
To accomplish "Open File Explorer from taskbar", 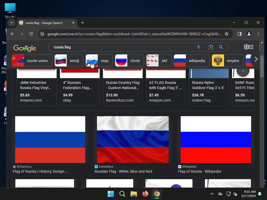I will (x=134, y=194).
